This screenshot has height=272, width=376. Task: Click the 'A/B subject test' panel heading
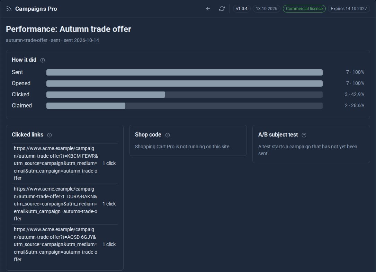pos(278,135)
